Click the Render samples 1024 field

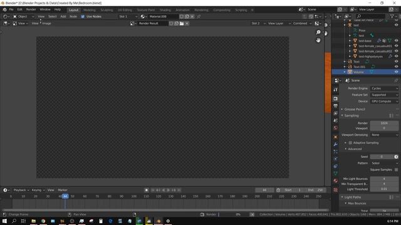[384, 123]
